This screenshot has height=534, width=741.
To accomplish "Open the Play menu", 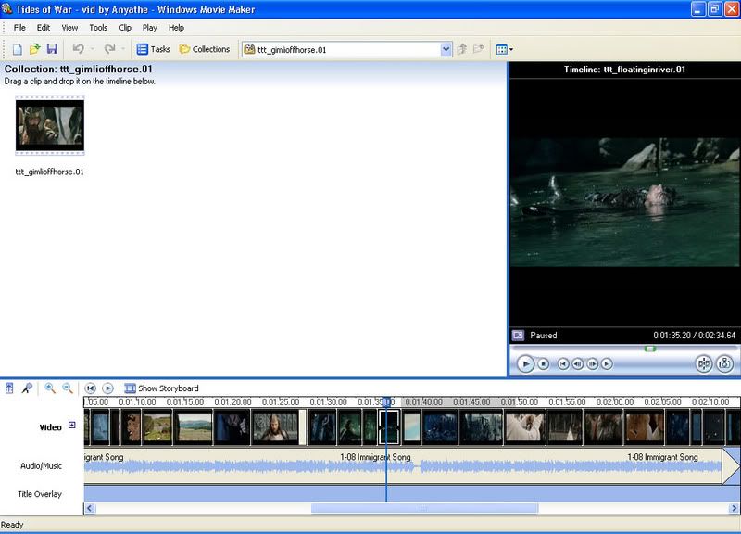I will click(150, 28).
